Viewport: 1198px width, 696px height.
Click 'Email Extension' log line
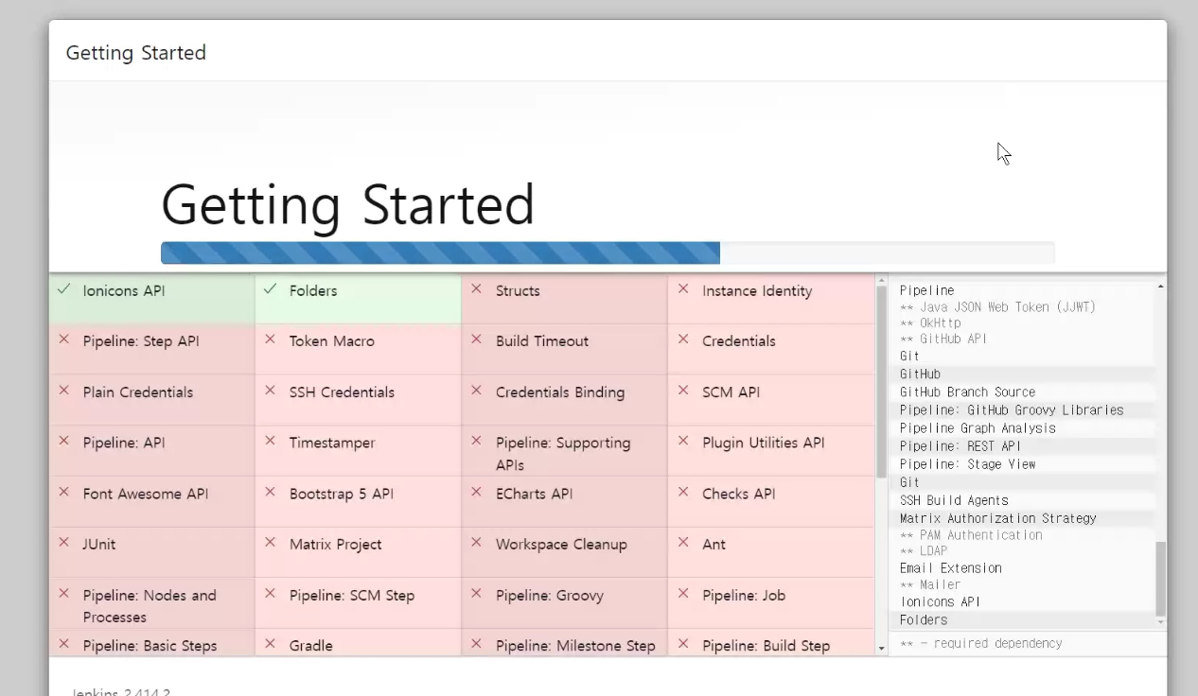click(x=950, y=567)
